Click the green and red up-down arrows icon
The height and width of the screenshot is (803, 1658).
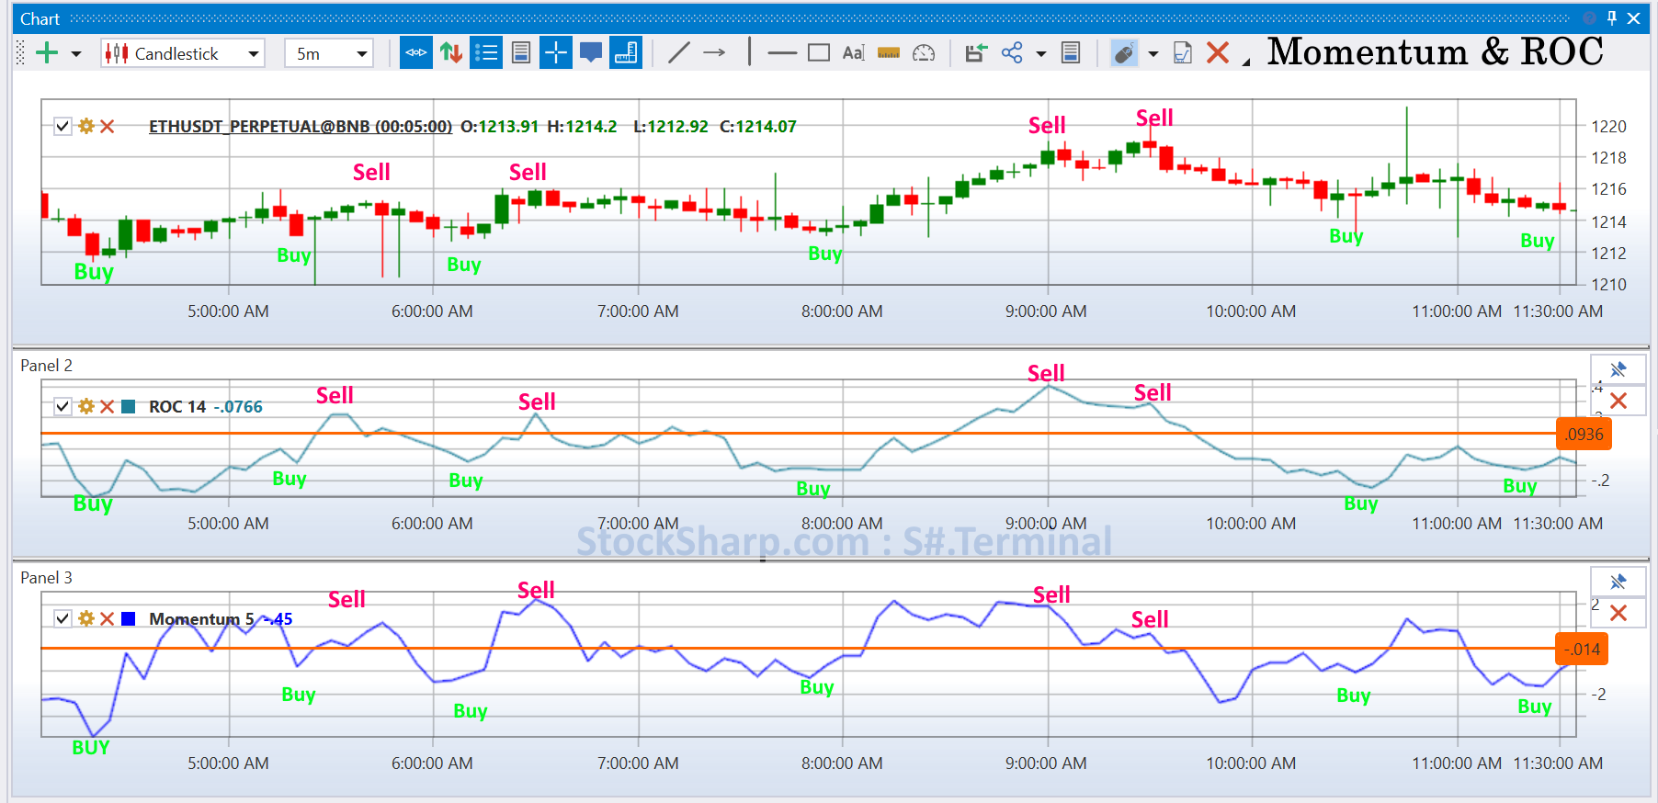click(x=451, y=52)
